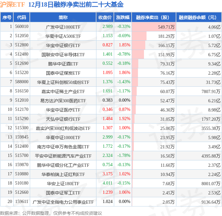Image resolution: width=222 pixels, height=216 pixels.
Task: Click net short sale 25.00万
Action: pyautogui.click(x=167, y=128)
